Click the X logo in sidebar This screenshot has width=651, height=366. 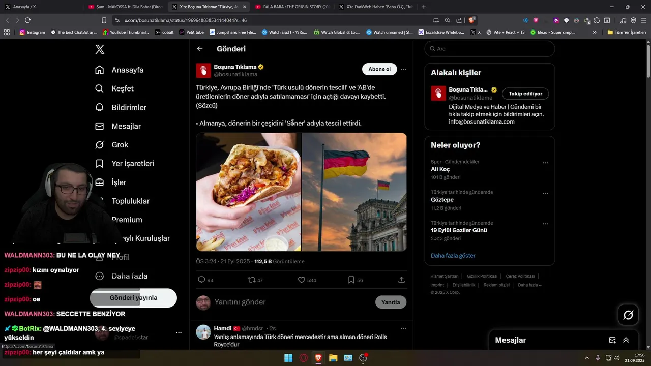100,49
